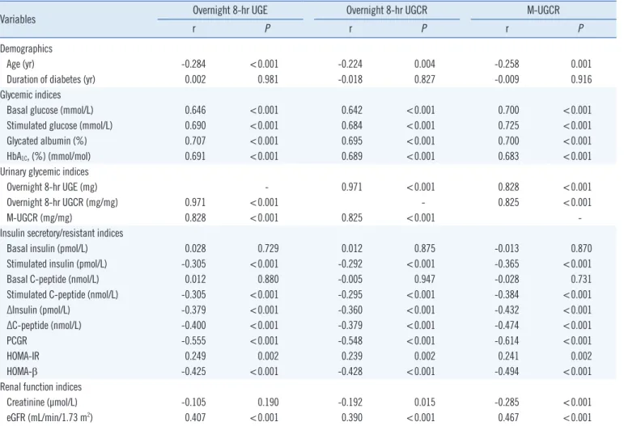This screenshot has height=426, width=624.
Task: Click the 'ΔC-peptide (nmol/L)' row label
Action: 45,326
